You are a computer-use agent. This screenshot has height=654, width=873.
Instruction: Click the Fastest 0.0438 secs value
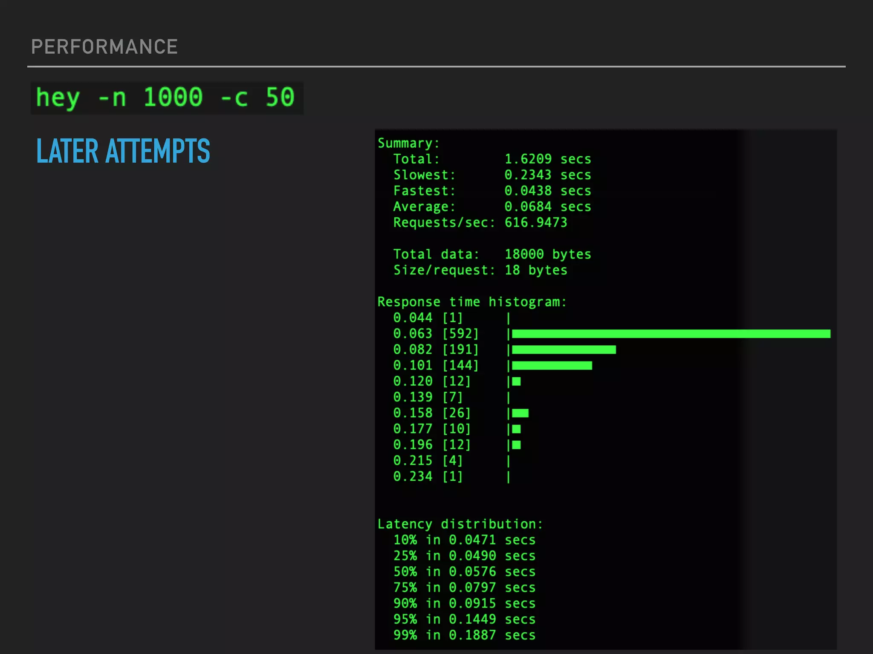point(547,191)
